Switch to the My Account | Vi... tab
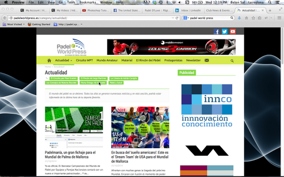Viewport: 284px width, 177px height. coord(34,10)
